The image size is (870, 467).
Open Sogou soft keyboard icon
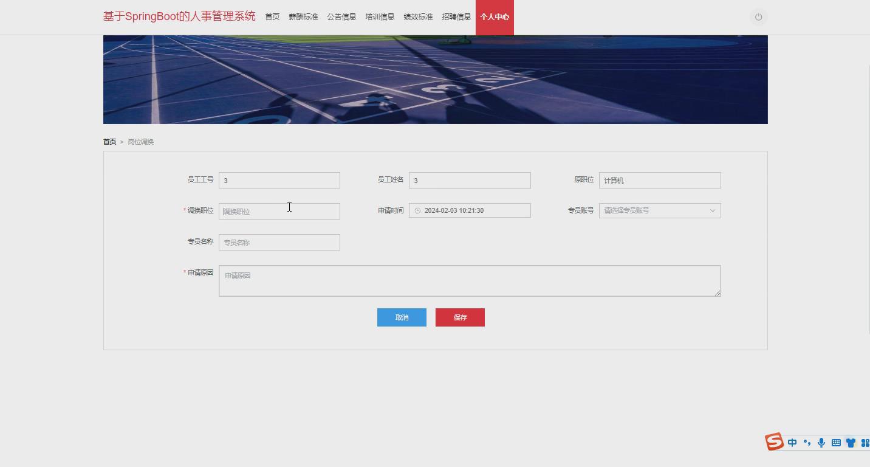click(x=836, y=443)
